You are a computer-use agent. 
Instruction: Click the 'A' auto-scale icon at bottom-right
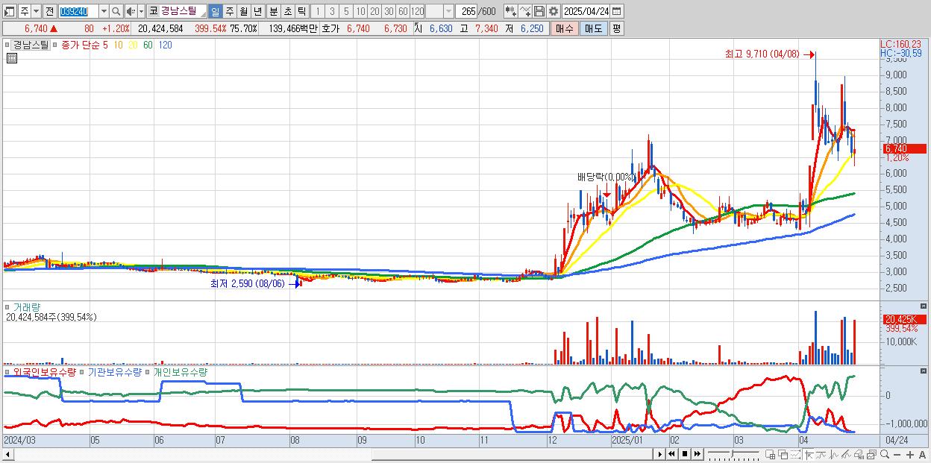pos(922,454)
